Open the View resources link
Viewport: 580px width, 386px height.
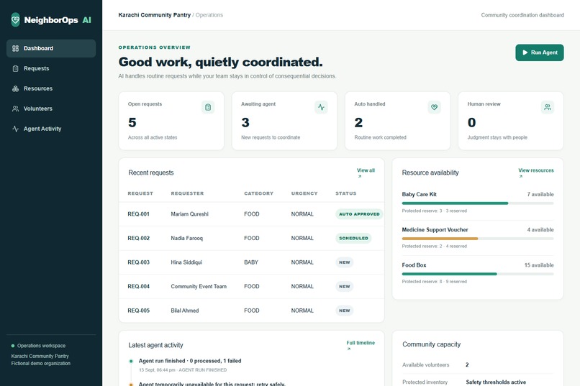[x=536, y=170]
